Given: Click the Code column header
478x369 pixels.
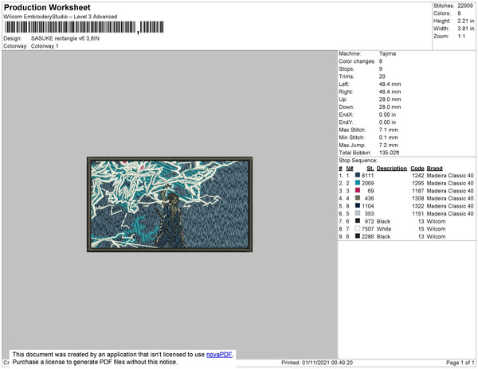Looking at the screenshot, I should [x=417, y=168].
